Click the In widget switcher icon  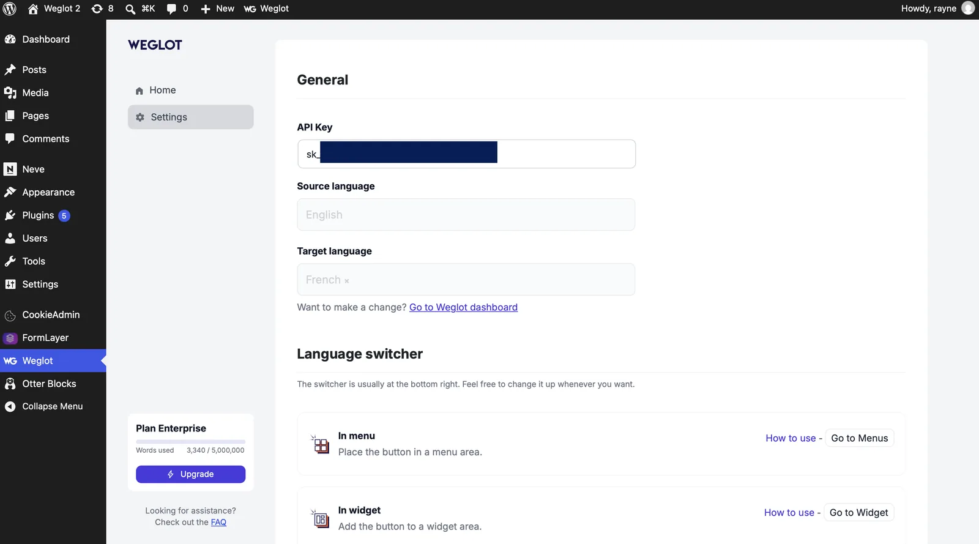point(320,519)
